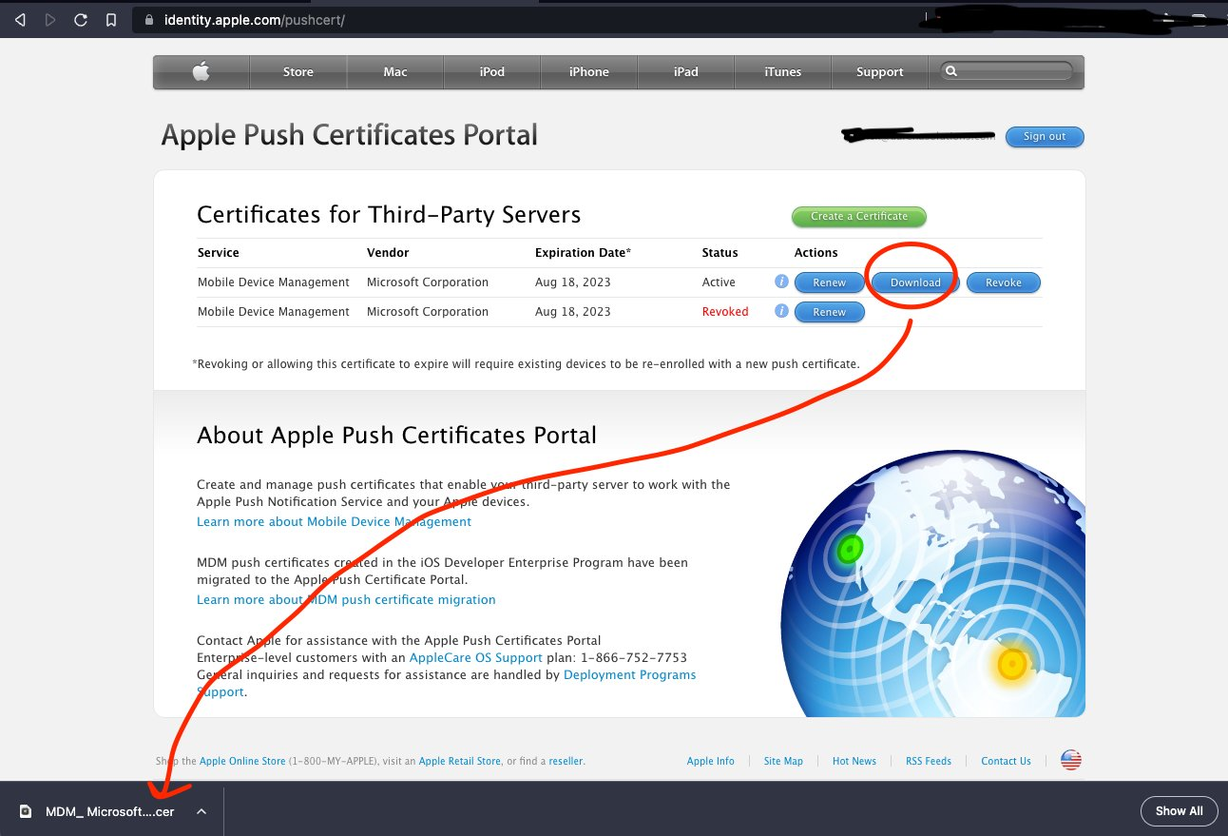Click the Sign out button
This screenshot has height=836, width=1228.
(x=1045, y=136)
